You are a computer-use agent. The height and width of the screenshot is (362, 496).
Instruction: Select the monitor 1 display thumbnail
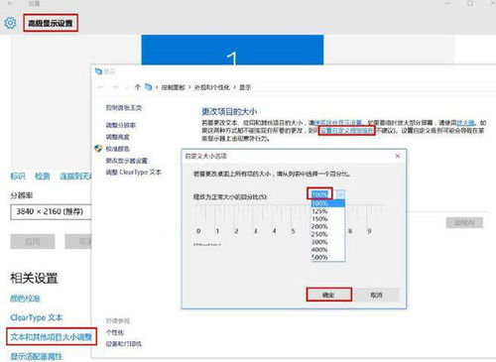tap(232, 50)
